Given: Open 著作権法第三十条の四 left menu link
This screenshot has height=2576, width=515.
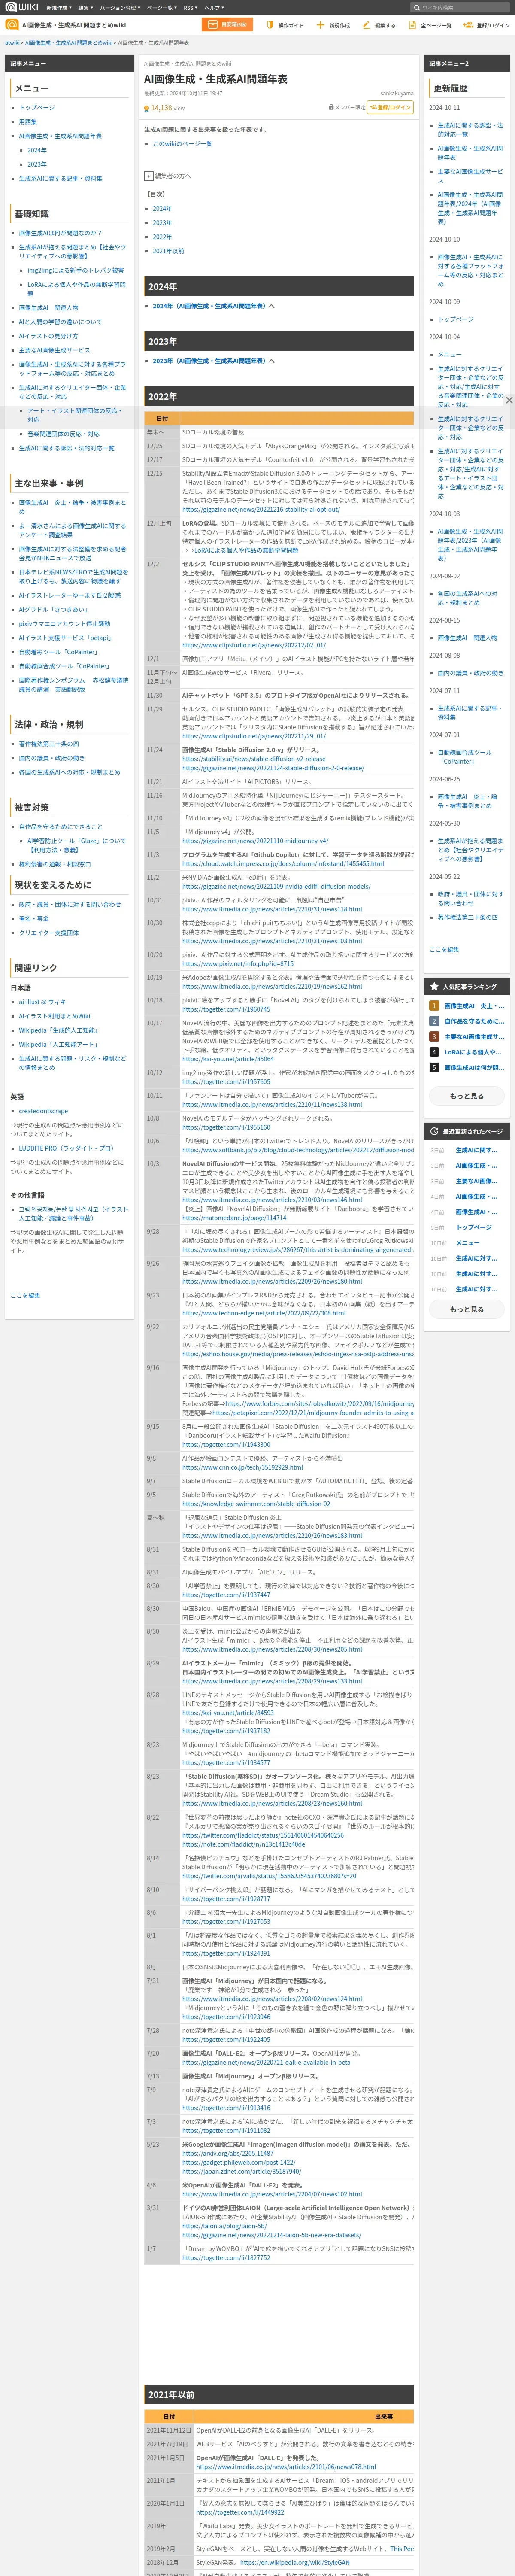Looking at the screenshot, I should click(49, 744).
